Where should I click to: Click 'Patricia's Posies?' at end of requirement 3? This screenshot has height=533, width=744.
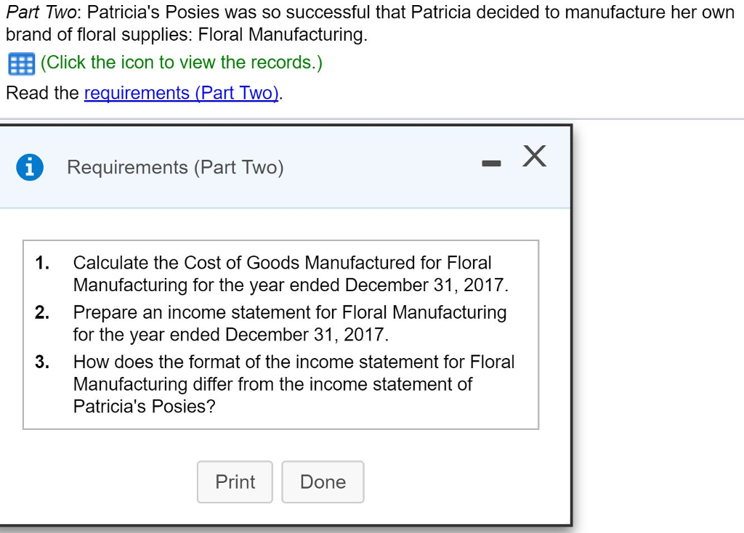click(145, 406)
